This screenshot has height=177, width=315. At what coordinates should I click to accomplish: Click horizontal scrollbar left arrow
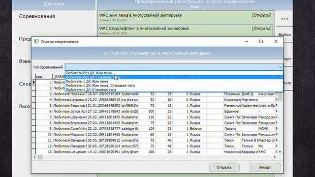34,157
